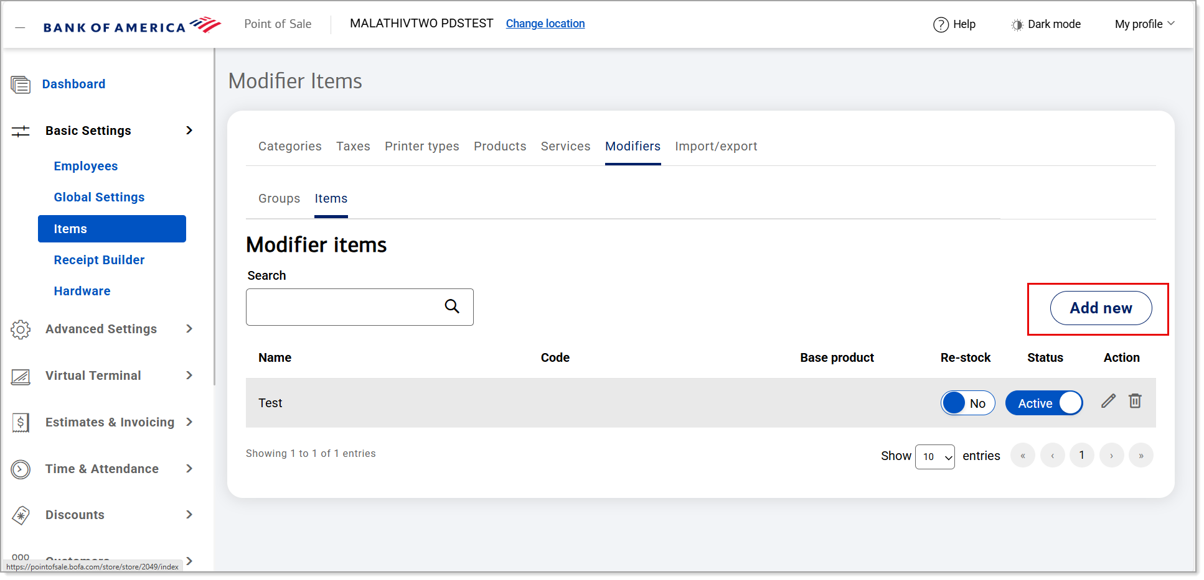Screen dimensions: 1204x580
Task: Collapse the Basic Settings chevron
Action: tap(189, 131)
